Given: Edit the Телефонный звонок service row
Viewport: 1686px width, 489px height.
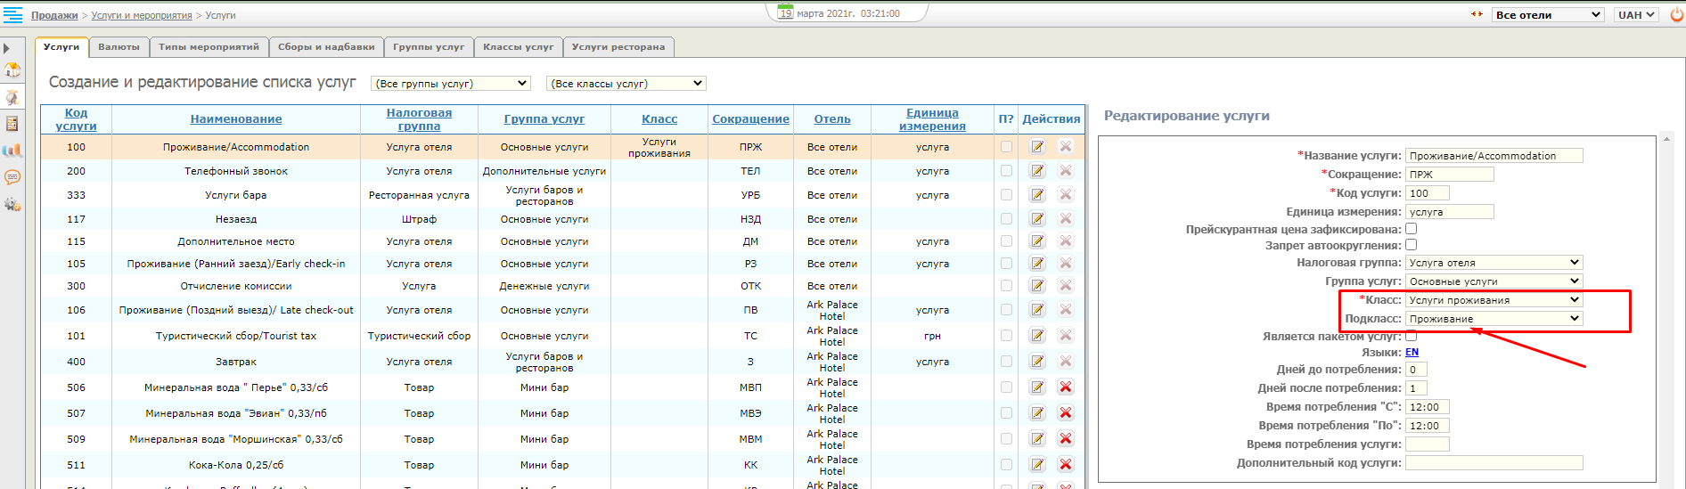Looking at the screenshot, I should [1037, 171].
